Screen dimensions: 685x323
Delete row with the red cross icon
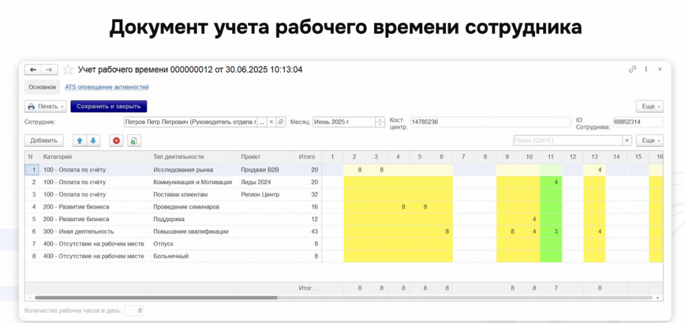(116, 140)
